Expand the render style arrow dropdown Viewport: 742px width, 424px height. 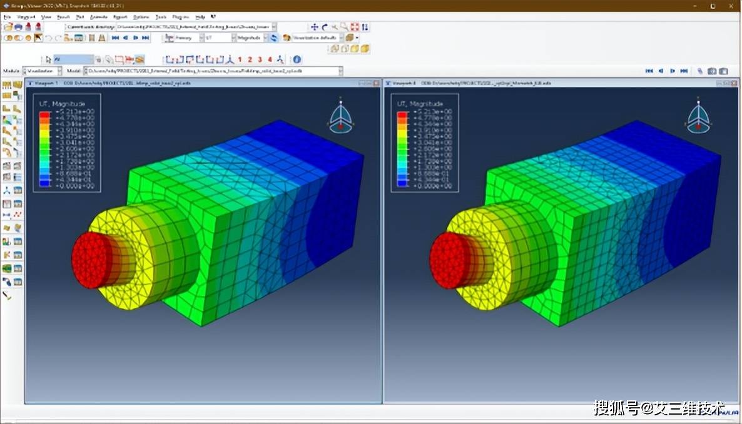click(357, 38)
